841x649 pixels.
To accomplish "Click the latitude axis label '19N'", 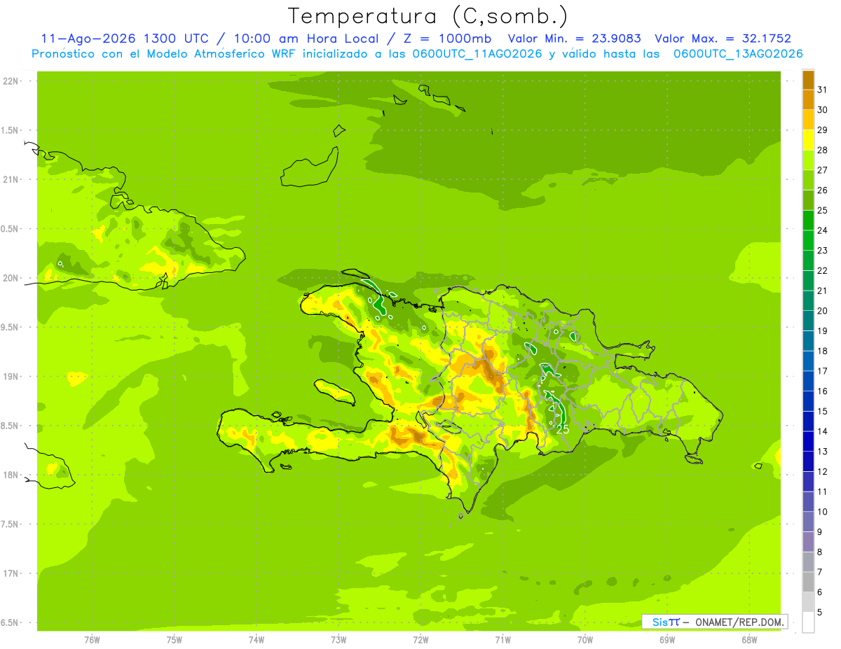I will 12,377.
